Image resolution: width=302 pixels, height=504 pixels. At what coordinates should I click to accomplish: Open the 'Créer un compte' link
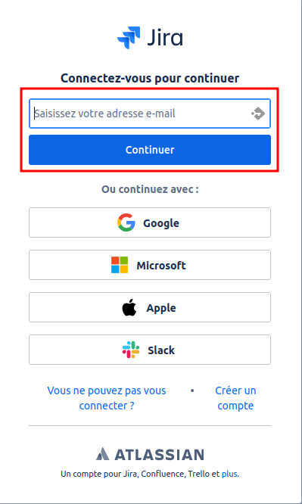235,398
